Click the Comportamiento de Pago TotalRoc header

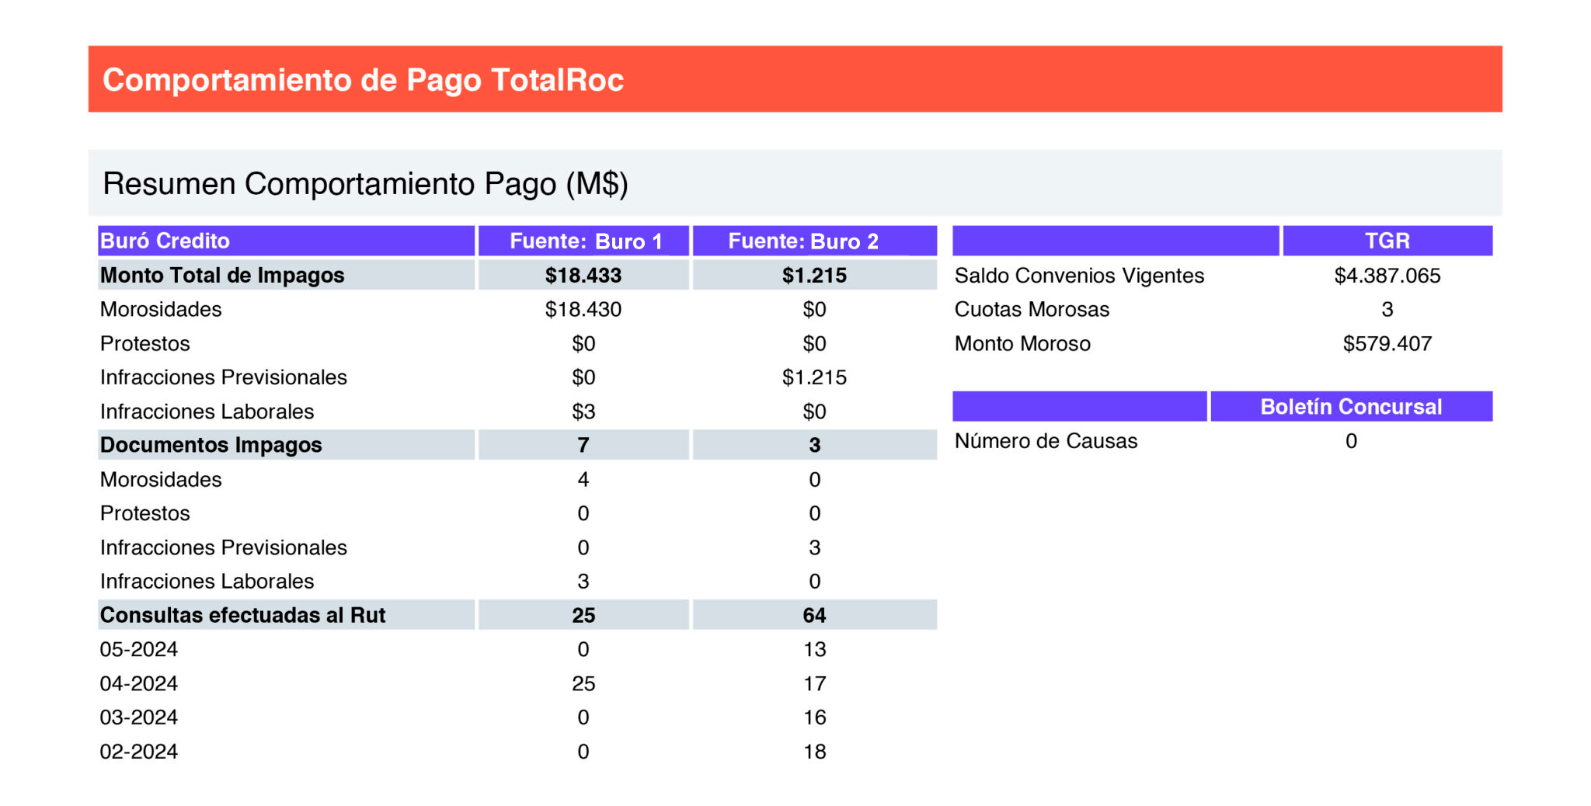point(795,79)
